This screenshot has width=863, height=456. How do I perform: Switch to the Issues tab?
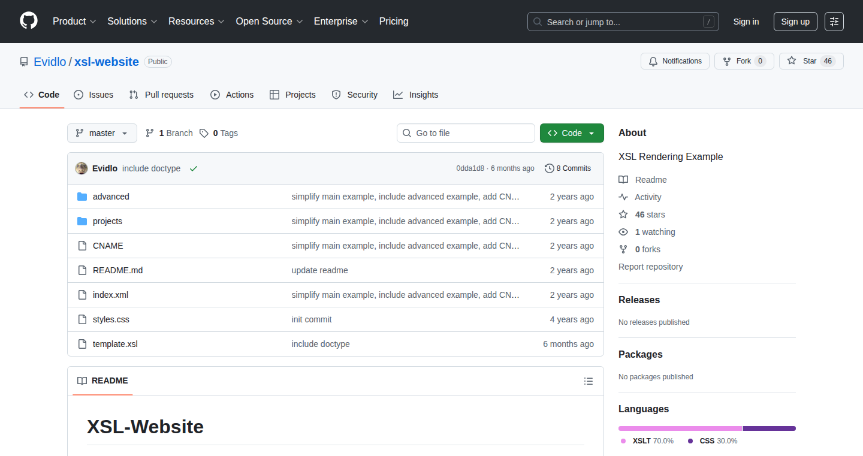click(93, 95)
